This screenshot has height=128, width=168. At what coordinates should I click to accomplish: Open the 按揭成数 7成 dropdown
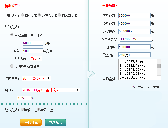(x=36, y=59)
